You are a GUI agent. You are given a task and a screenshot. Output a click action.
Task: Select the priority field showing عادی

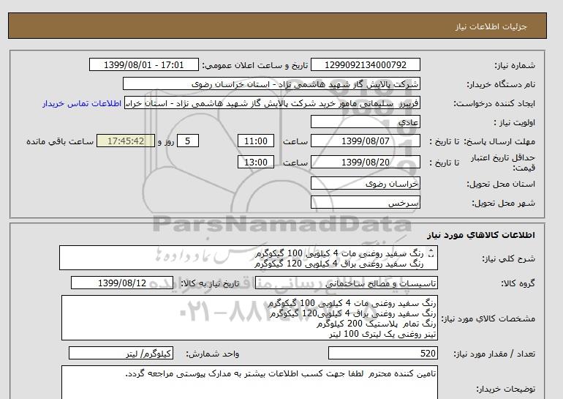tap(365, 122)
